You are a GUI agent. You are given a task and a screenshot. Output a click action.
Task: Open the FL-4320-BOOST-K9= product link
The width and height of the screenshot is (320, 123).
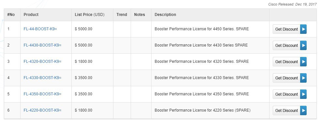[42, 61]
